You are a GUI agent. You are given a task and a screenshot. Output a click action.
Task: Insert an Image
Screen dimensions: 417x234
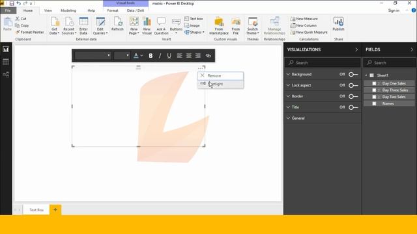pos(192,25)
